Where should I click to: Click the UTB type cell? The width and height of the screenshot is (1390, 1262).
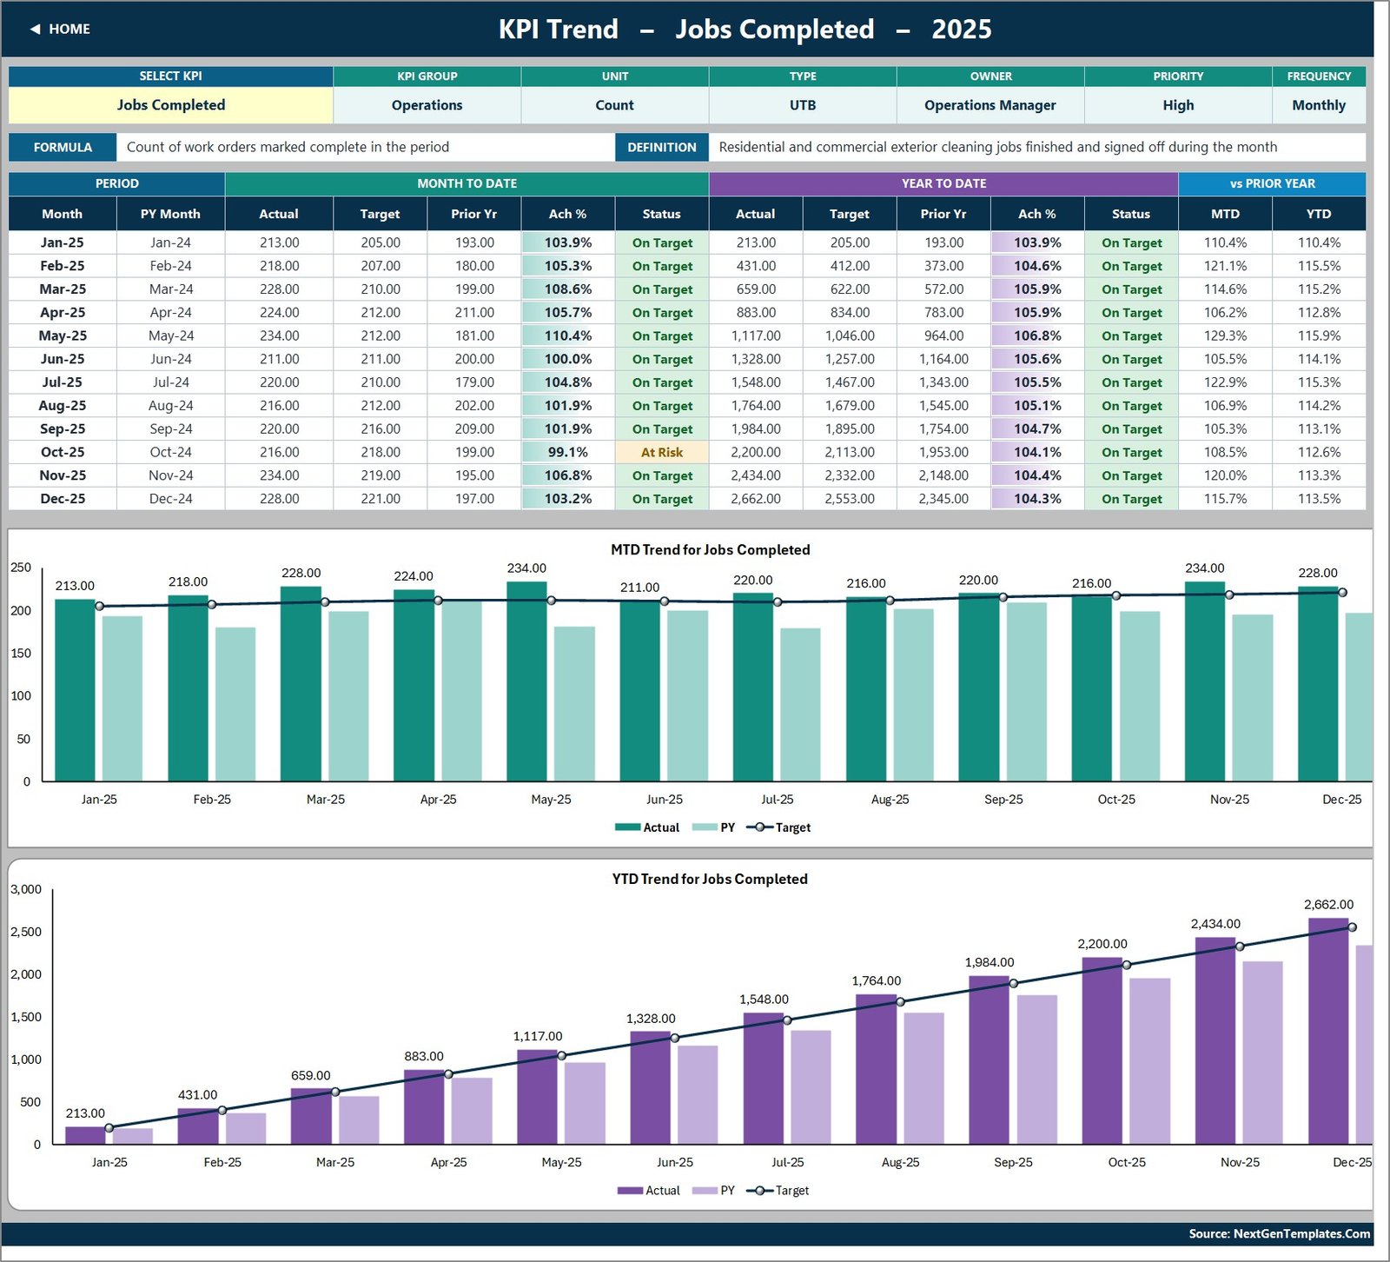click(803, 105)
